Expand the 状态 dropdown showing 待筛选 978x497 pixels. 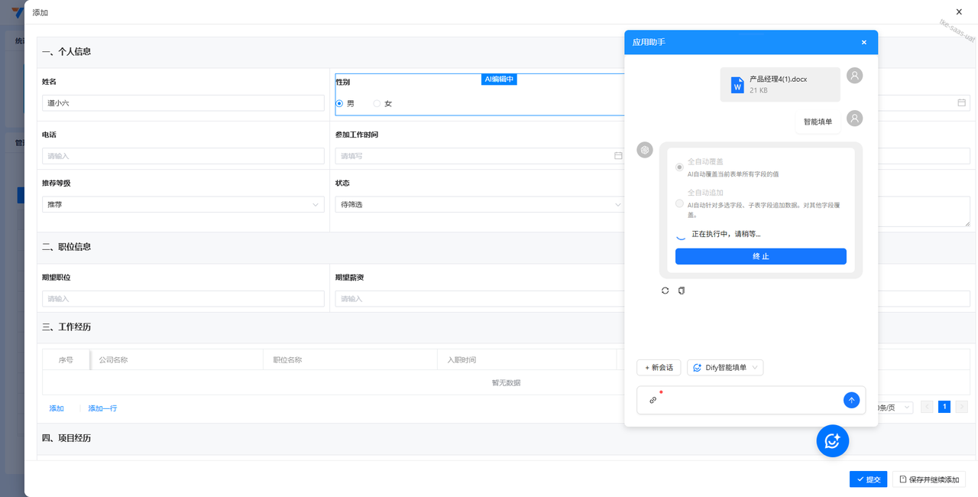(x=479, y=205)
